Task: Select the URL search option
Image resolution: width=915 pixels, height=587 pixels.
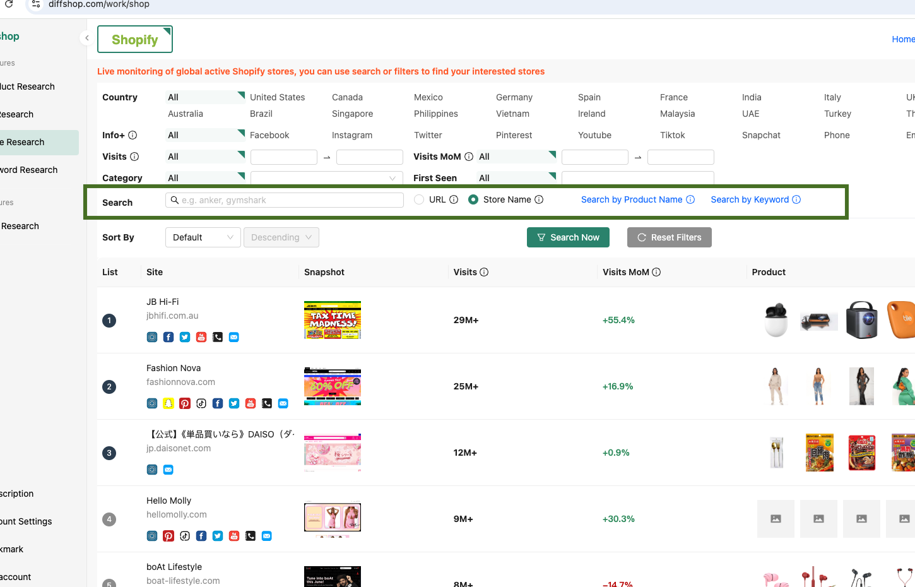Action: (x=418, y=199)
